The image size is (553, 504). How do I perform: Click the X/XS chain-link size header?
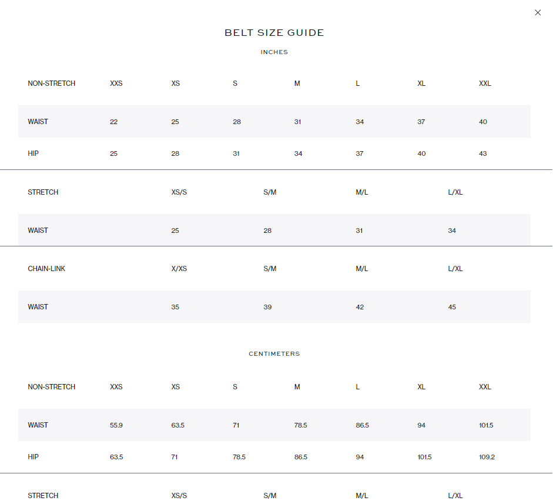[179, 269]
